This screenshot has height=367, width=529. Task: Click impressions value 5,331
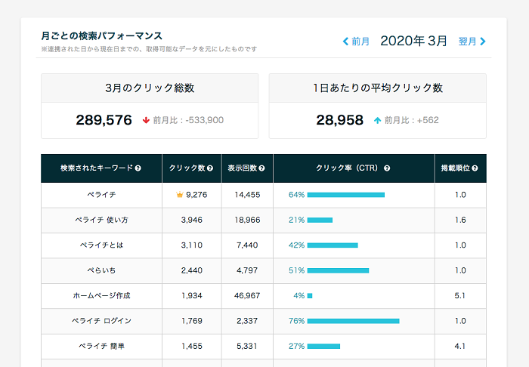point(247,346)
